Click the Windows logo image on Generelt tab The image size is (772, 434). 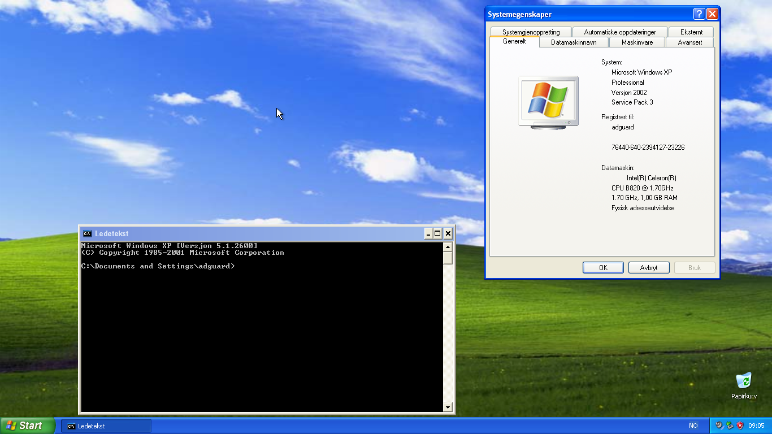548,100
